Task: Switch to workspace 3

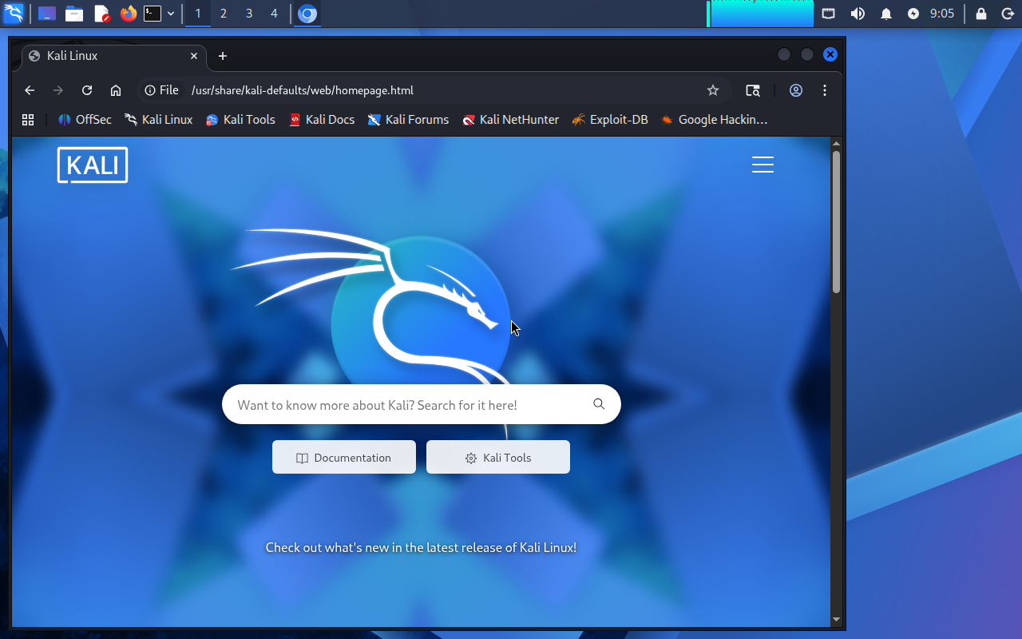Action: 249,14
